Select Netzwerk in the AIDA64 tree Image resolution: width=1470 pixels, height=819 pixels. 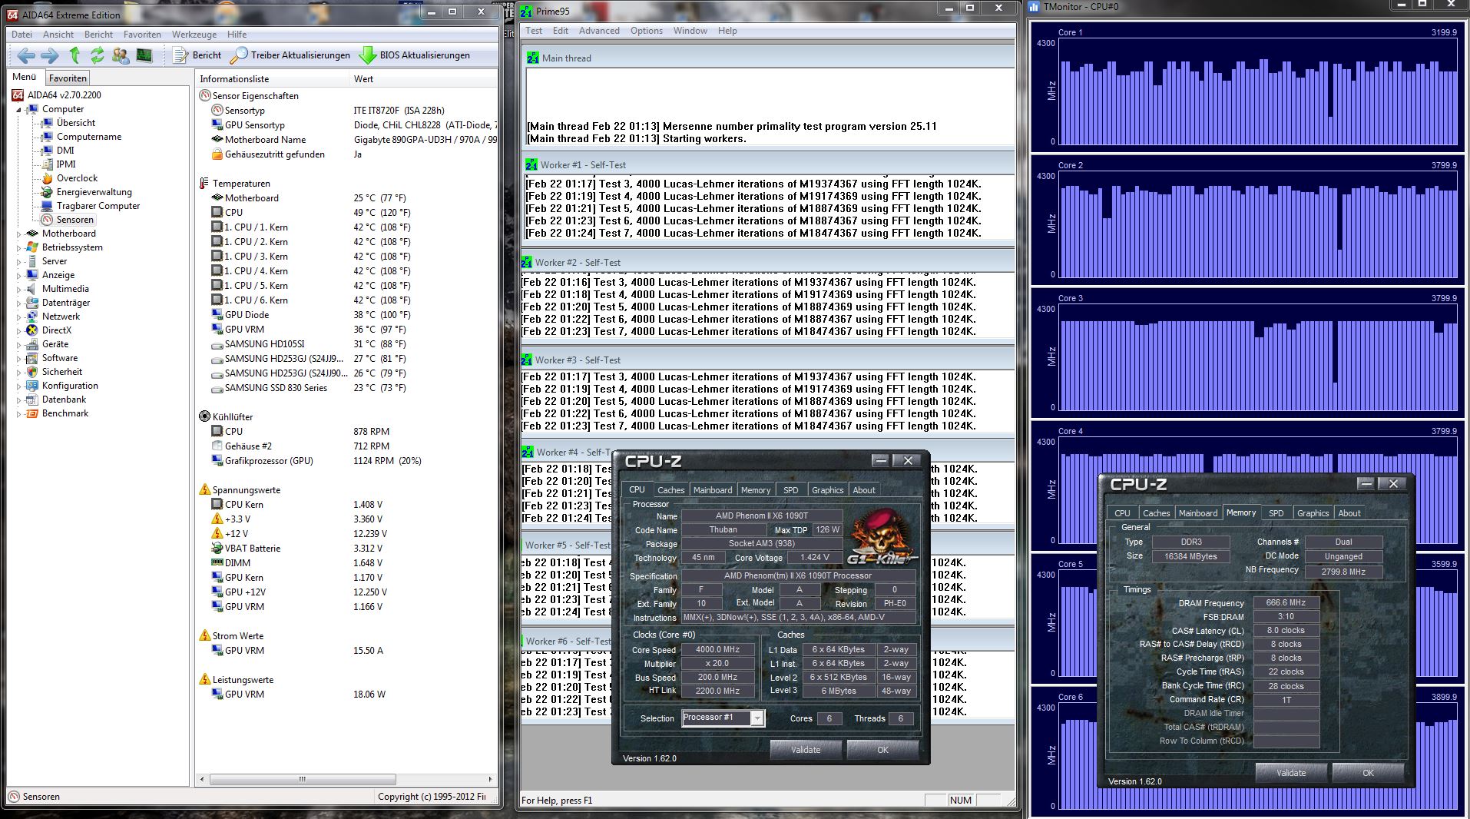click(61, 317)
